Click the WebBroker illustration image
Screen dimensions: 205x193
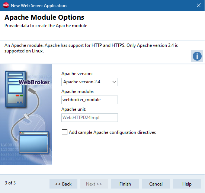(26, 115)
